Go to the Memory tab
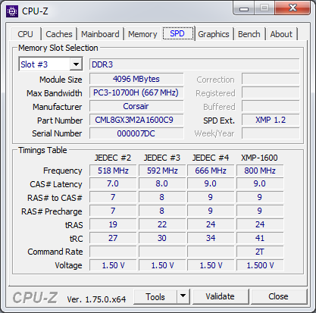316x313 pixels. (142, 34)
